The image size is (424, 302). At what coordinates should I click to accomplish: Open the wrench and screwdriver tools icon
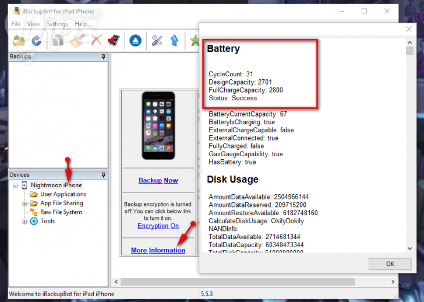coord(157,41)
